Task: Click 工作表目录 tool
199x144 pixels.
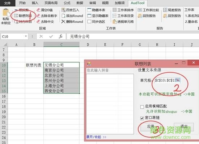Action: pyautogui.click(x=123, y=16)
